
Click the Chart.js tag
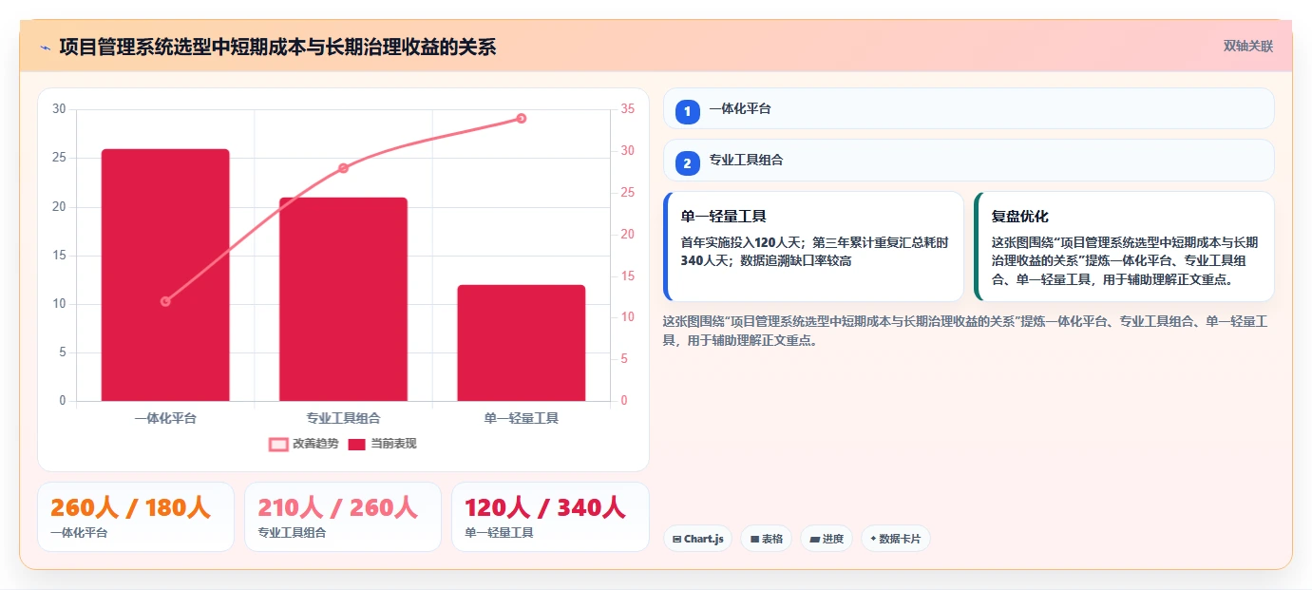click(697, 539)
